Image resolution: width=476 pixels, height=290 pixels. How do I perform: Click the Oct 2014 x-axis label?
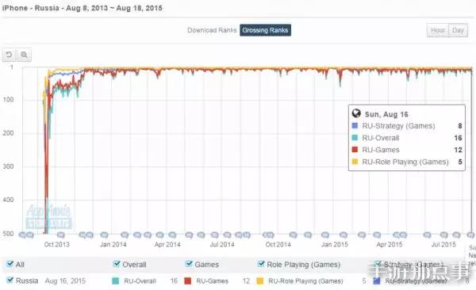coord(278,245)
